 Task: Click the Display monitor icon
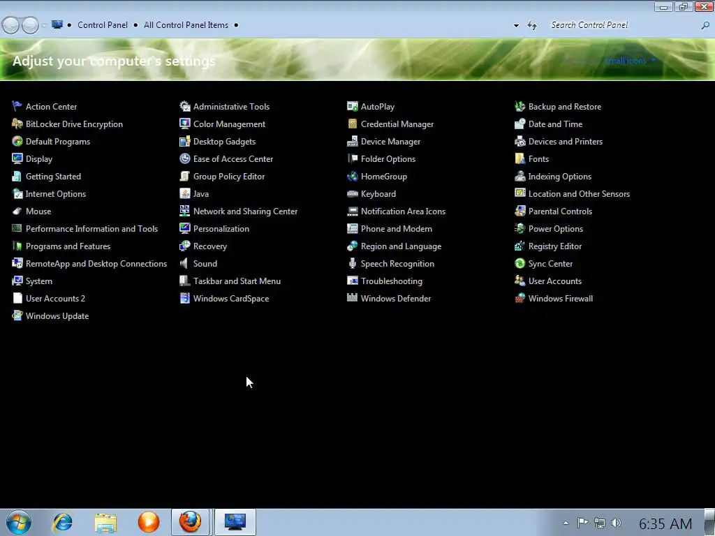click(x=17, y=158)
